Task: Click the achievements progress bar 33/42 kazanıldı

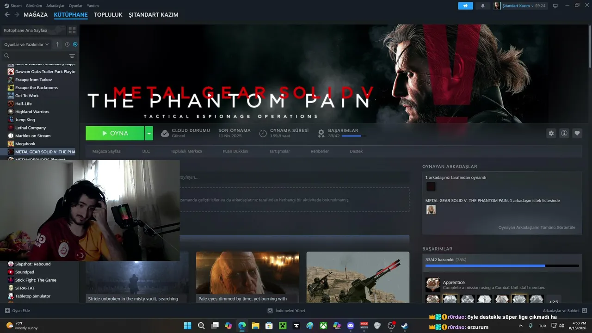Action: click(502, 265)
